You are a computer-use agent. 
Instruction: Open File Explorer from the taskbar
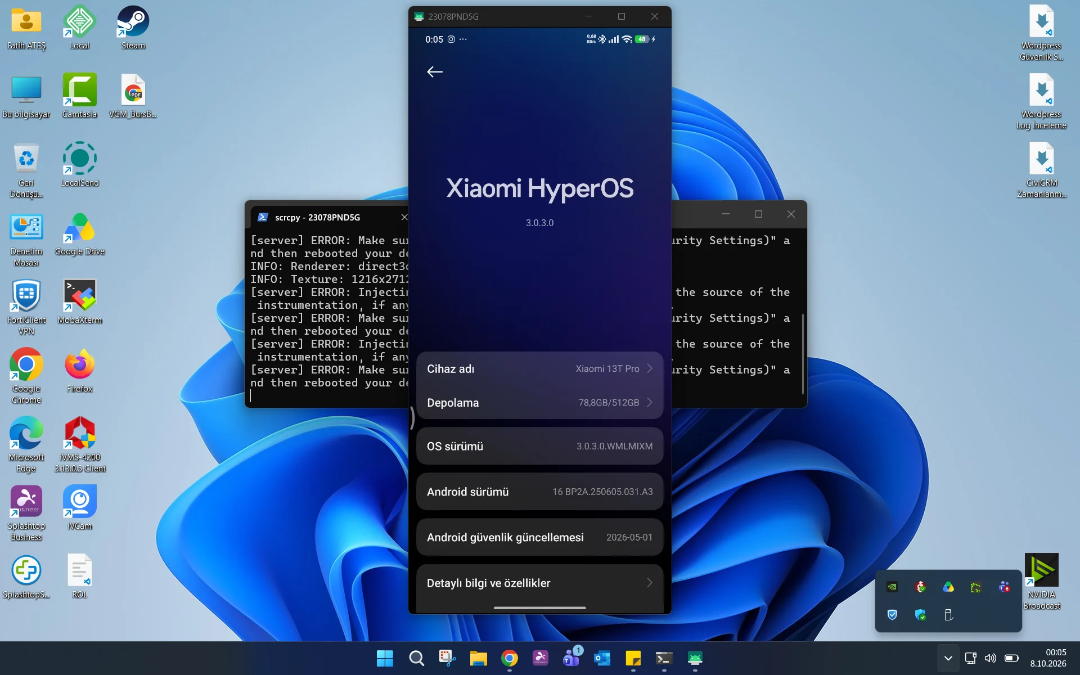[x=478, y=658]
